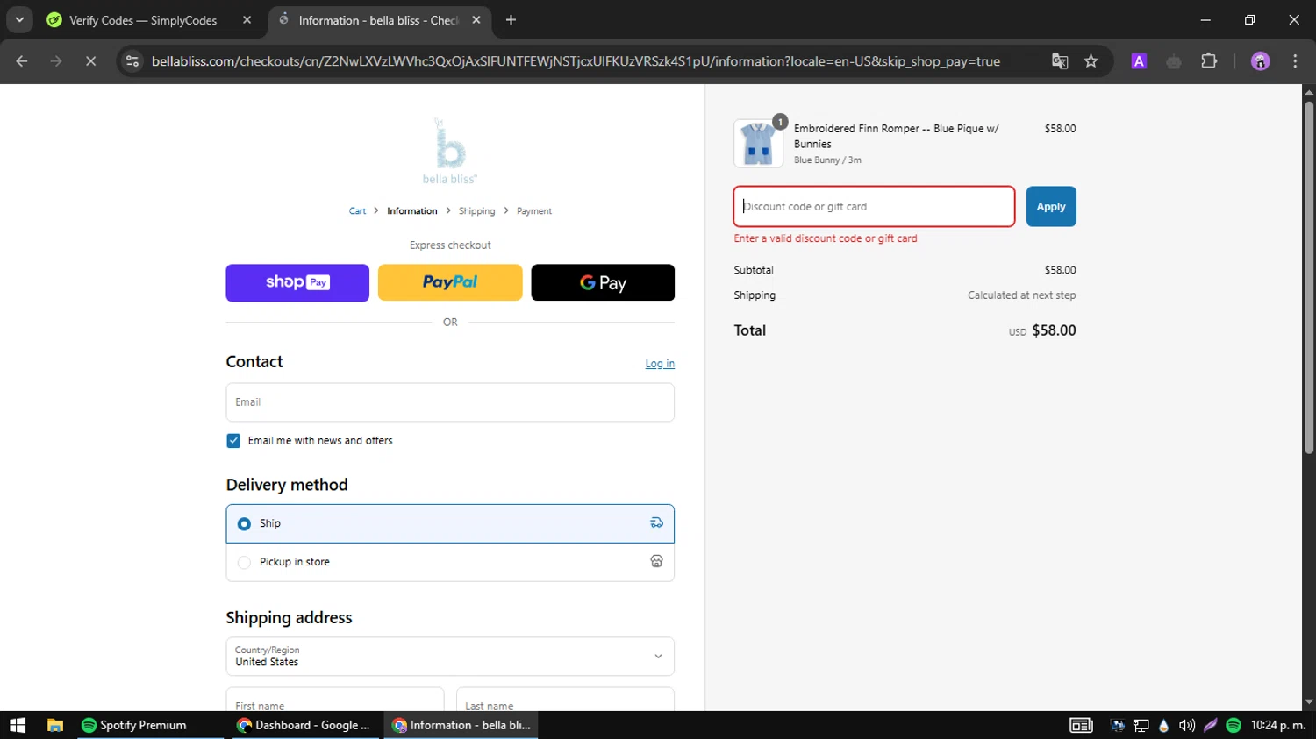Click 'Calculated at next step' shipping text
This screenshot has height=739, width=1316.
1021,295
